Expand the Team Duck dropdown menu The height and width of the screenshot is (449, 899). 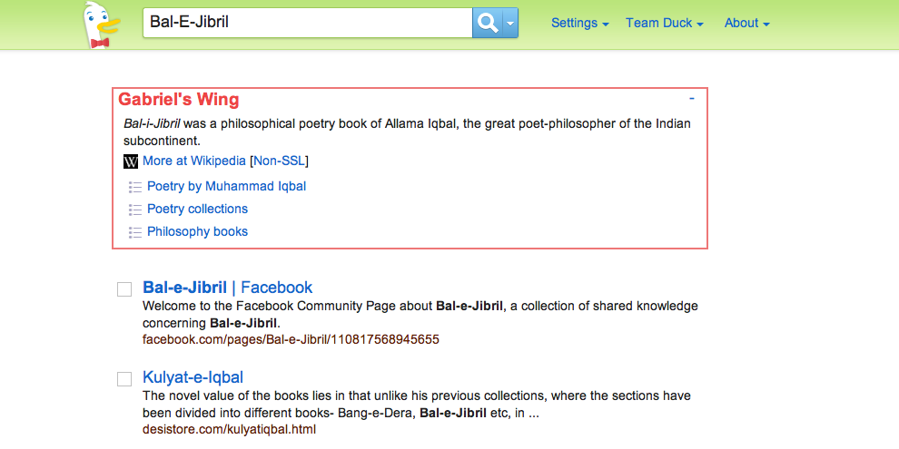[665, 23]
